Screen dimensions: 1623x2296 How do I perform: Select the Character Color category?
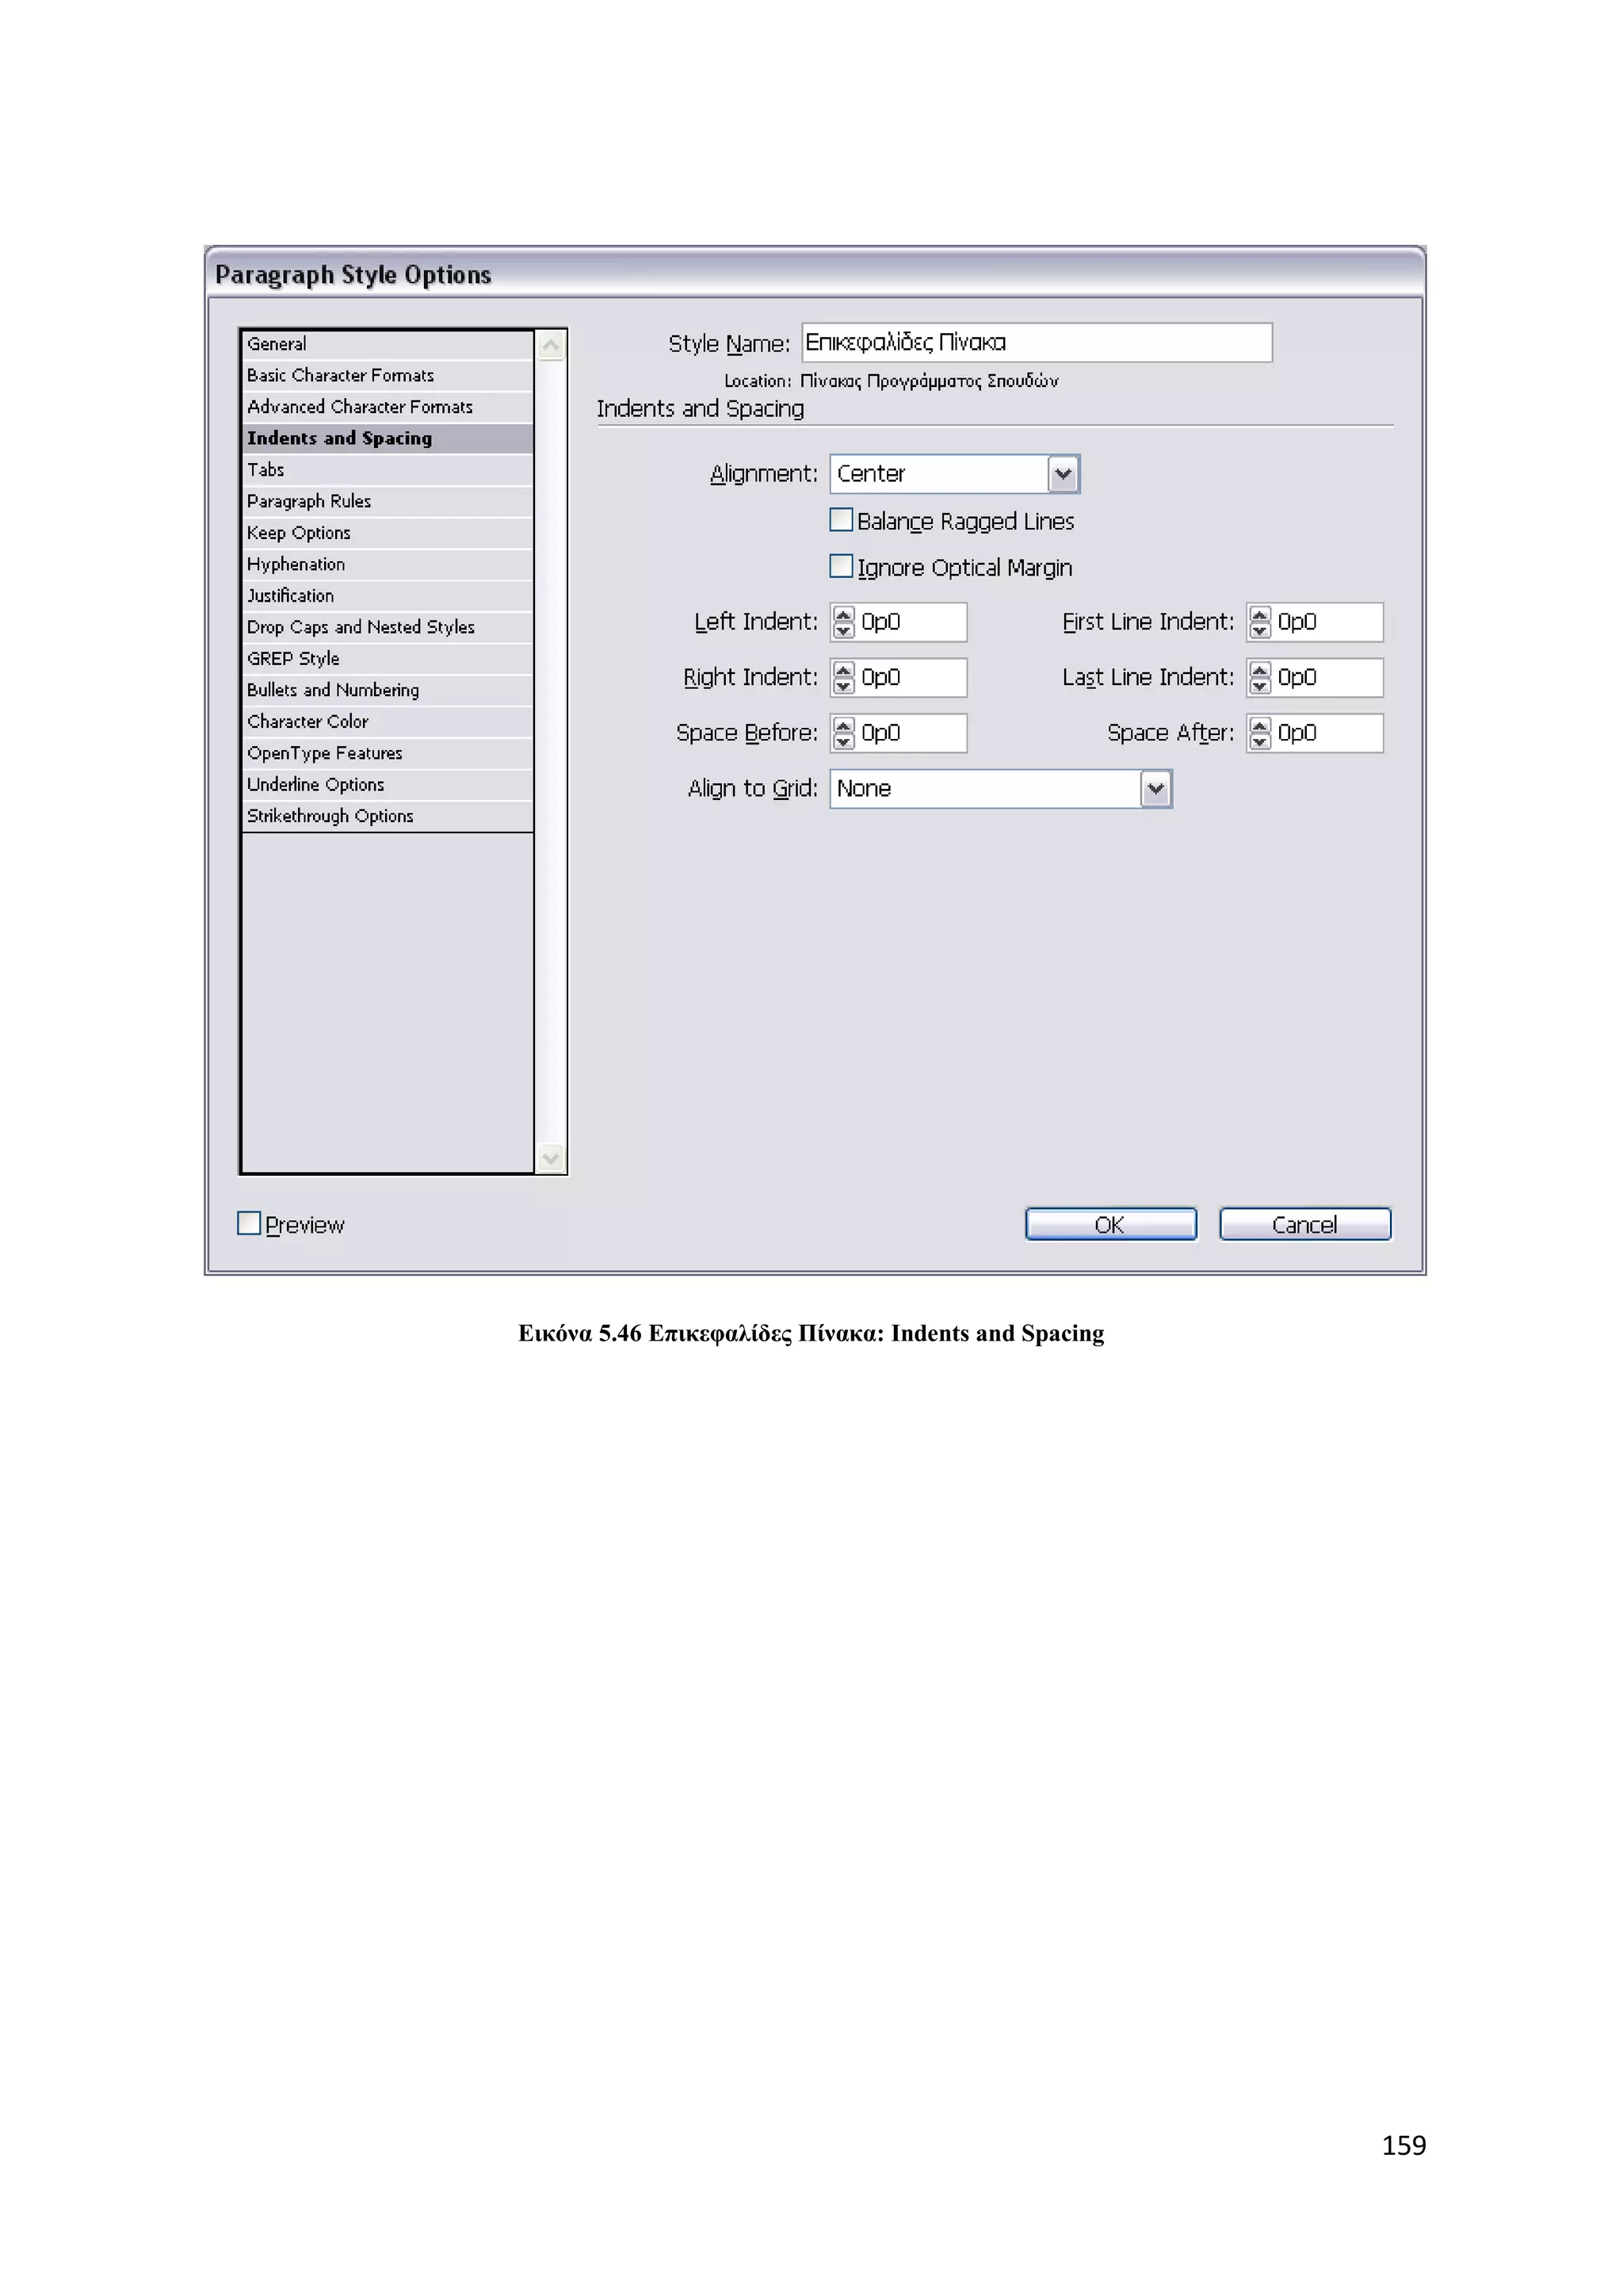307,722
